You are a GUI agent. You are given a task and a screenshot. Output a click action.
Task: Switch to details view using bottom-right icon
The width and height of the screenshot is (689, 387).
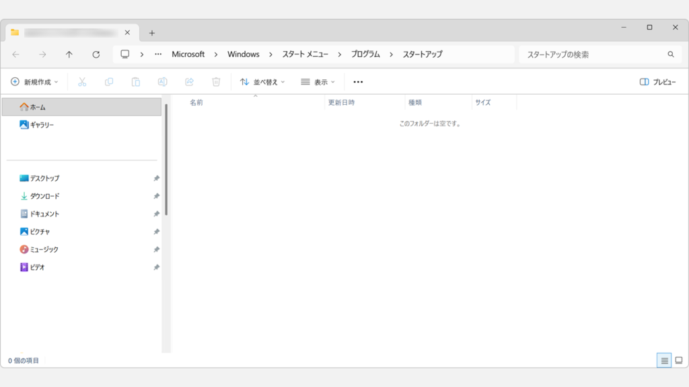pos(665,360)
